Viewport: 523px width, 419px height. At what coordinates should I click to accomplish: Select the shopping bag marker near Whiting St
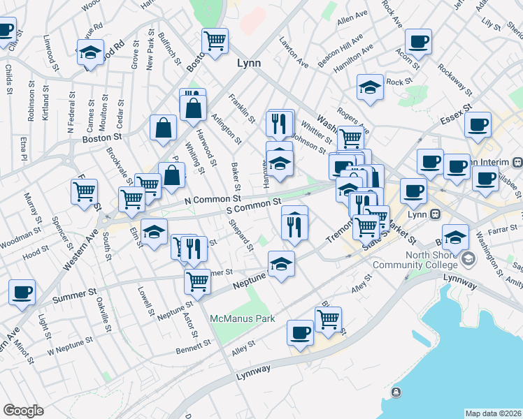[x=172, y=177]
